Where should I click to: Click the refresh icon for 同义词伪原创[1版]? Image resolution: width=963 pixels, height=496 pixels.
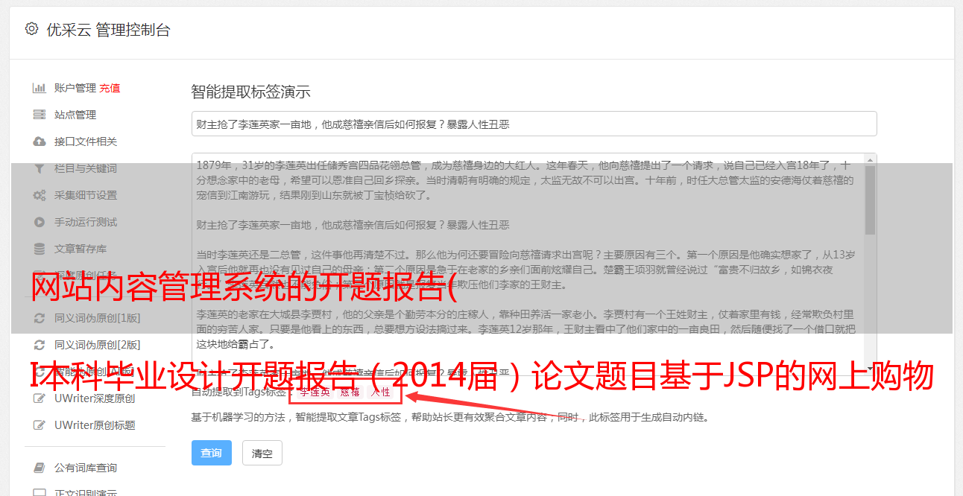[40, 318]
